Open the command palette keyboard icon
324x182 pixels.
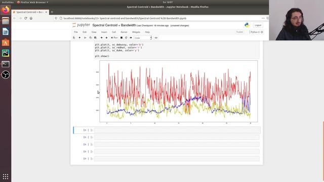pyautogui.click(x=156, y=38)
